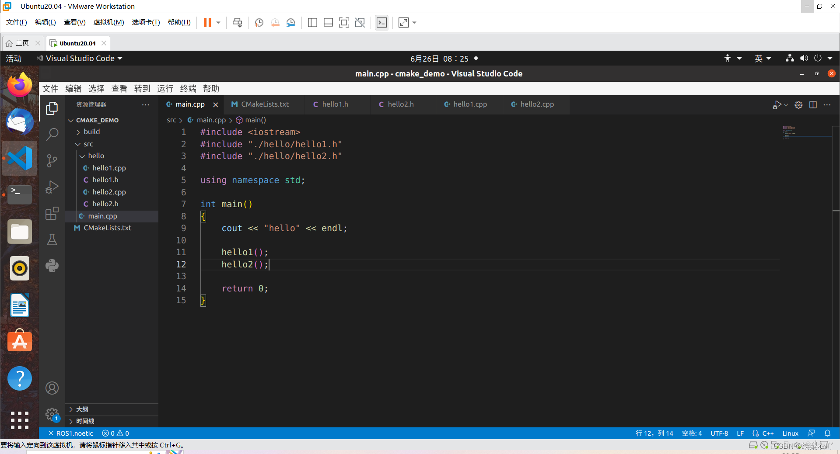
Task: Open the 运行 menu in VS Code
Action: click(165, 89)
